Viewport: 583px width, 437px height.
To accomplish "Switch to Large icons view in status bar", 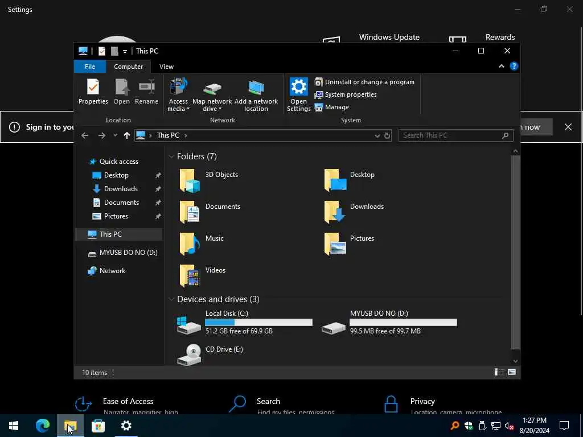I will pyautogui.click(x=512, y=372).
